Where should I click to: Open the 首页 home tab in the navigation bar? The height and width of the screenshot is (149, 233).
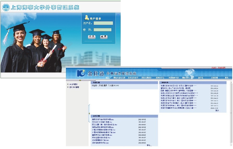107,78
